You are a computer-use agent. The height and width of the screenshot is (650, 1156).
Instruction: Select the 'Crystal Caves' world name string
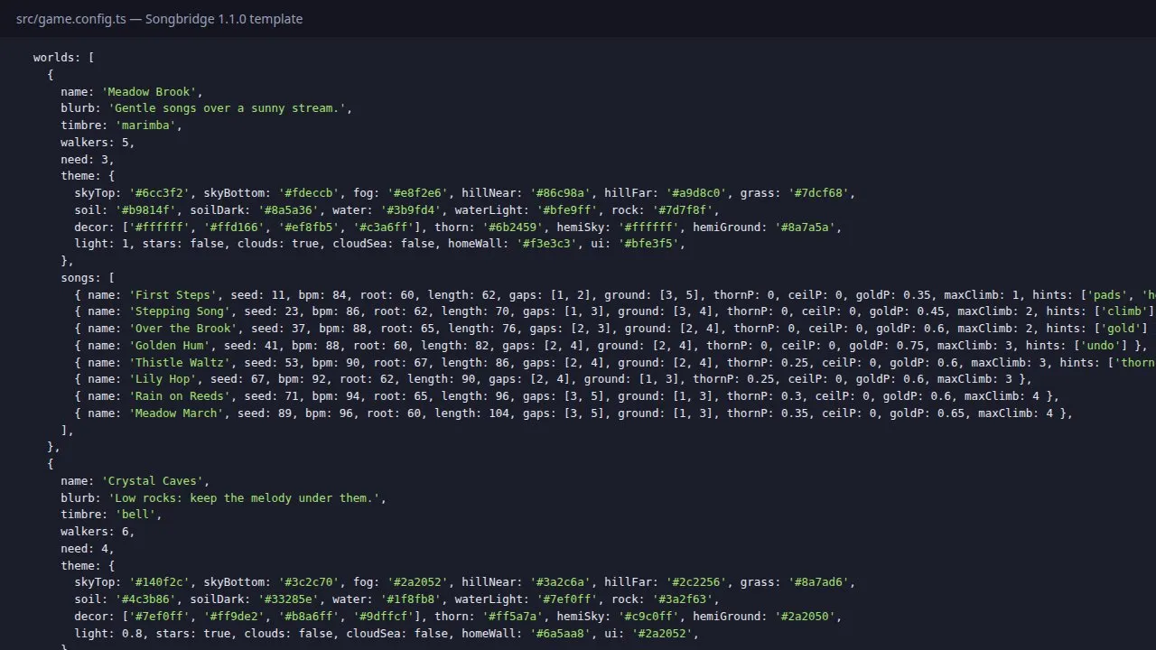pos(153,481)
